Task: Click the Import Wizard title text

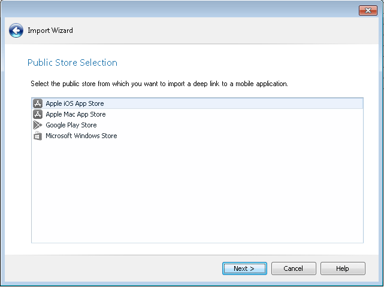Action: 50,30
